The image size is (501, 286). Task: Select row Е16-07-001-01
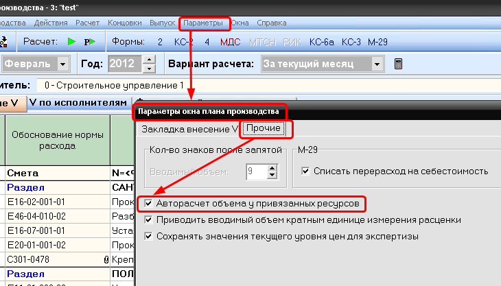pyautogui.click(x=58, y=230)
